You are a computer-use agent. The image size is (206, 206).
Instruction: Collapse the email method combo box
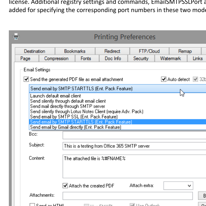117,89
